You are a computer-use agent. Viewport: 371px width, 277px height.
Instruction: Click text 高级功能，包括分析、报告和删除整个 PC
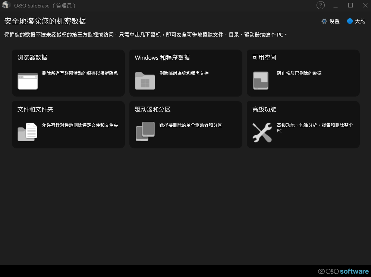pos(315,128)
